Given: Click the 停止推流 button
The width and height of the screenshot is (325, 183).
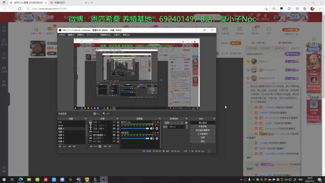Looking at the screenshot, I should pyautogui.click(x=203, y=123).
